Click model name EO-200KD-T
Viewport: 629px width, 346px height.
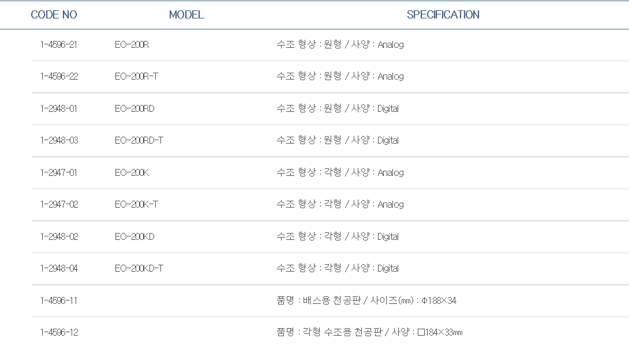point(139,269)
